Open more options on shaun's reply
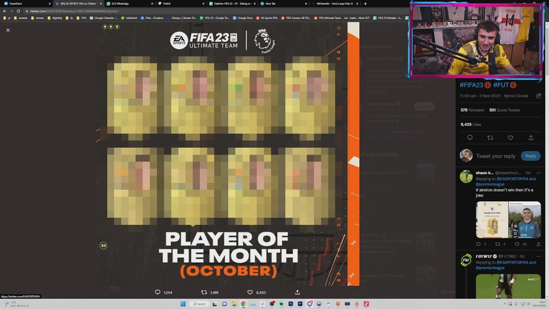This screenshot has height=309, width=549. (538, 173)
